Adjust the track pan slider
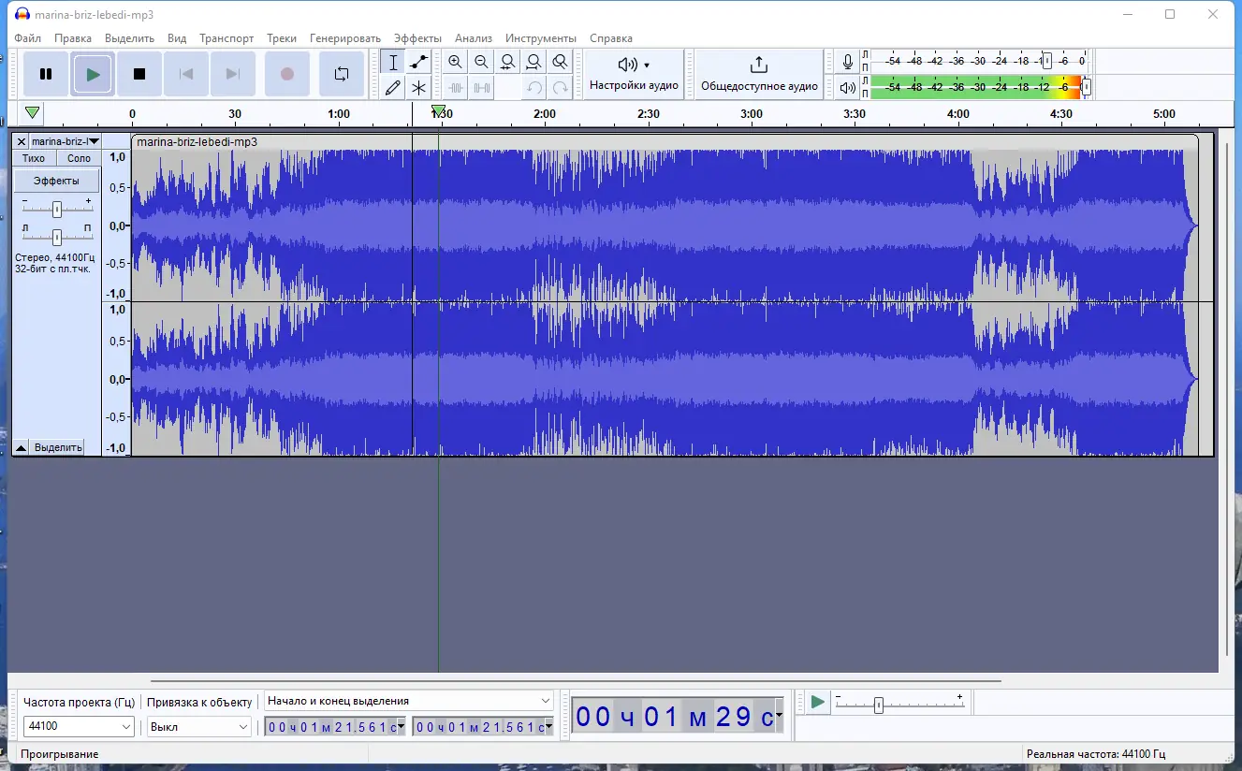 pyautogui.click(x=57, y=237)
